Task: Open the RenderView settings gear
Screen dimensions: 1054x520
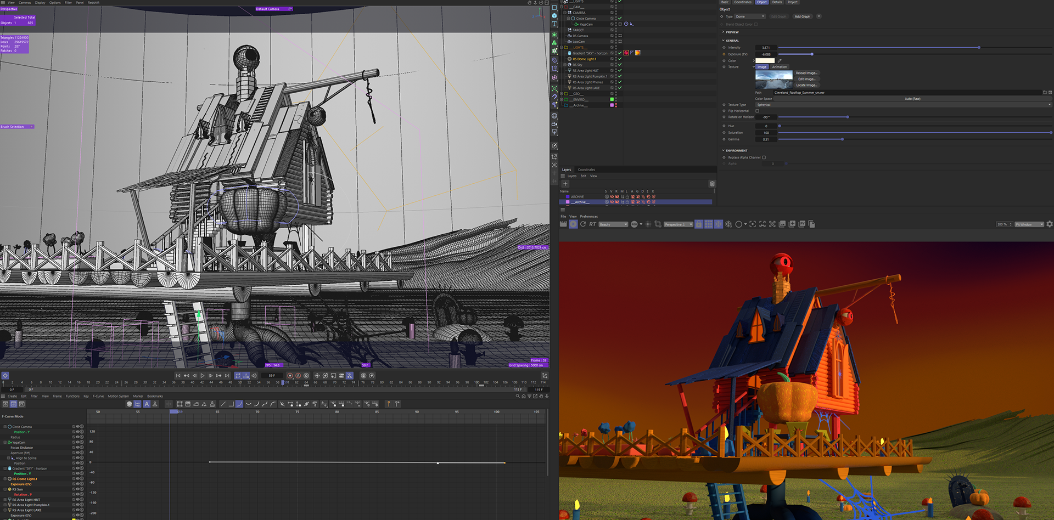Action: click(1050, 224)
